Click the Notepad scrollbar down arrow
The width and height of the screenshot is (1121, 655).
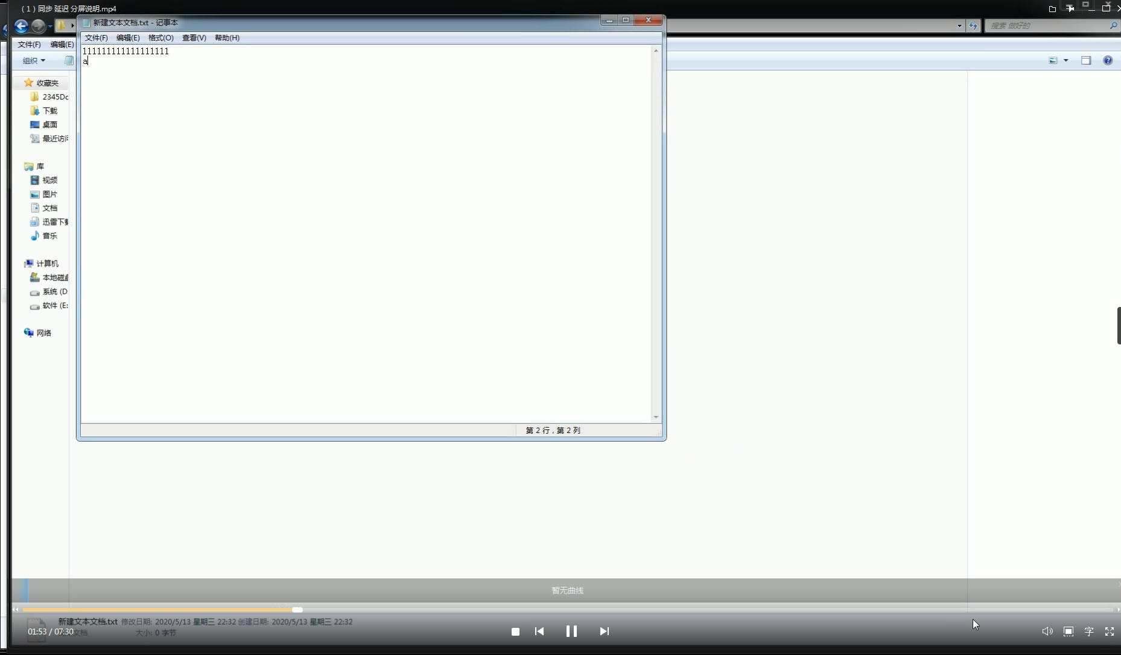656,417
